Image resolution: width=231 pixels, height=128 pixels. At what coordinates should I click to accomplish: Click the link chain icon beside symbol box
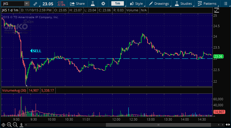[x=35, y=4]
